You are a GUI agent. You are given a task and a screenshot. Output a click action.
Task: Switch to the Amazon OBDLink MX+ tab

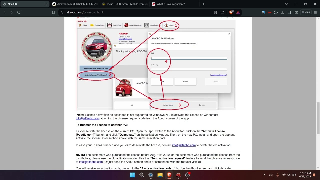tap(75, 4)
